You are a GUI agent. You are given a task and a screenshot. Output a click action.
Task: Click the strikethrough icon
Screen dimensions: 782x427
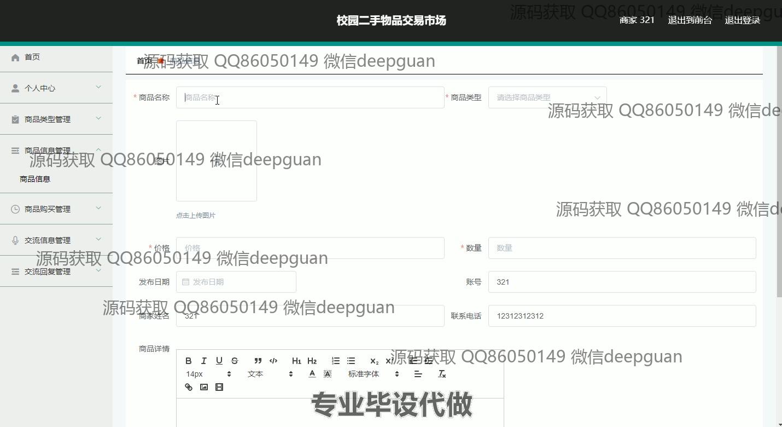pyautogui.click(x=235, y=361)
